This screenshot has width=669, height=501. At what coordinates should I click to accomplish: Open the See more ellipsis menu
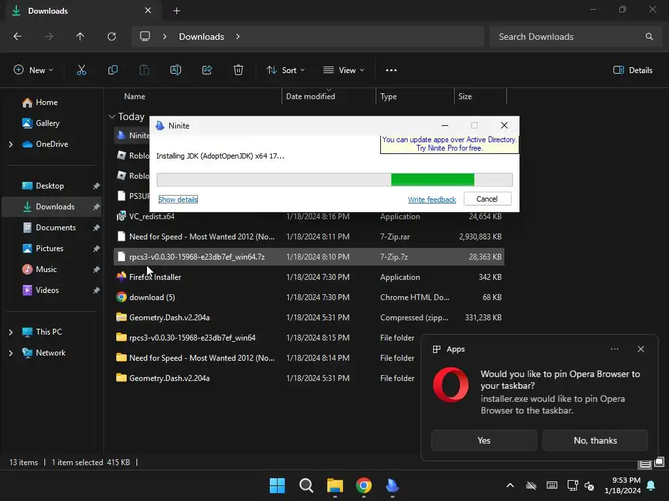pos(391,70)
